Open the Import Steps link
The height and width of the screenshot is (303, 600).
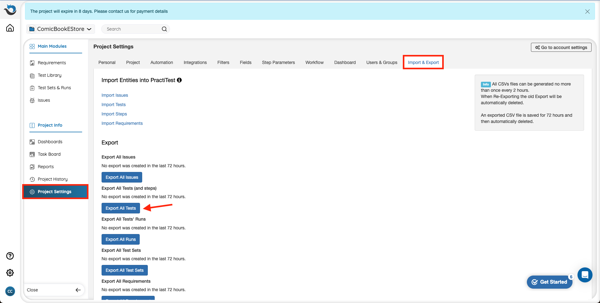(x=114, y=114)
